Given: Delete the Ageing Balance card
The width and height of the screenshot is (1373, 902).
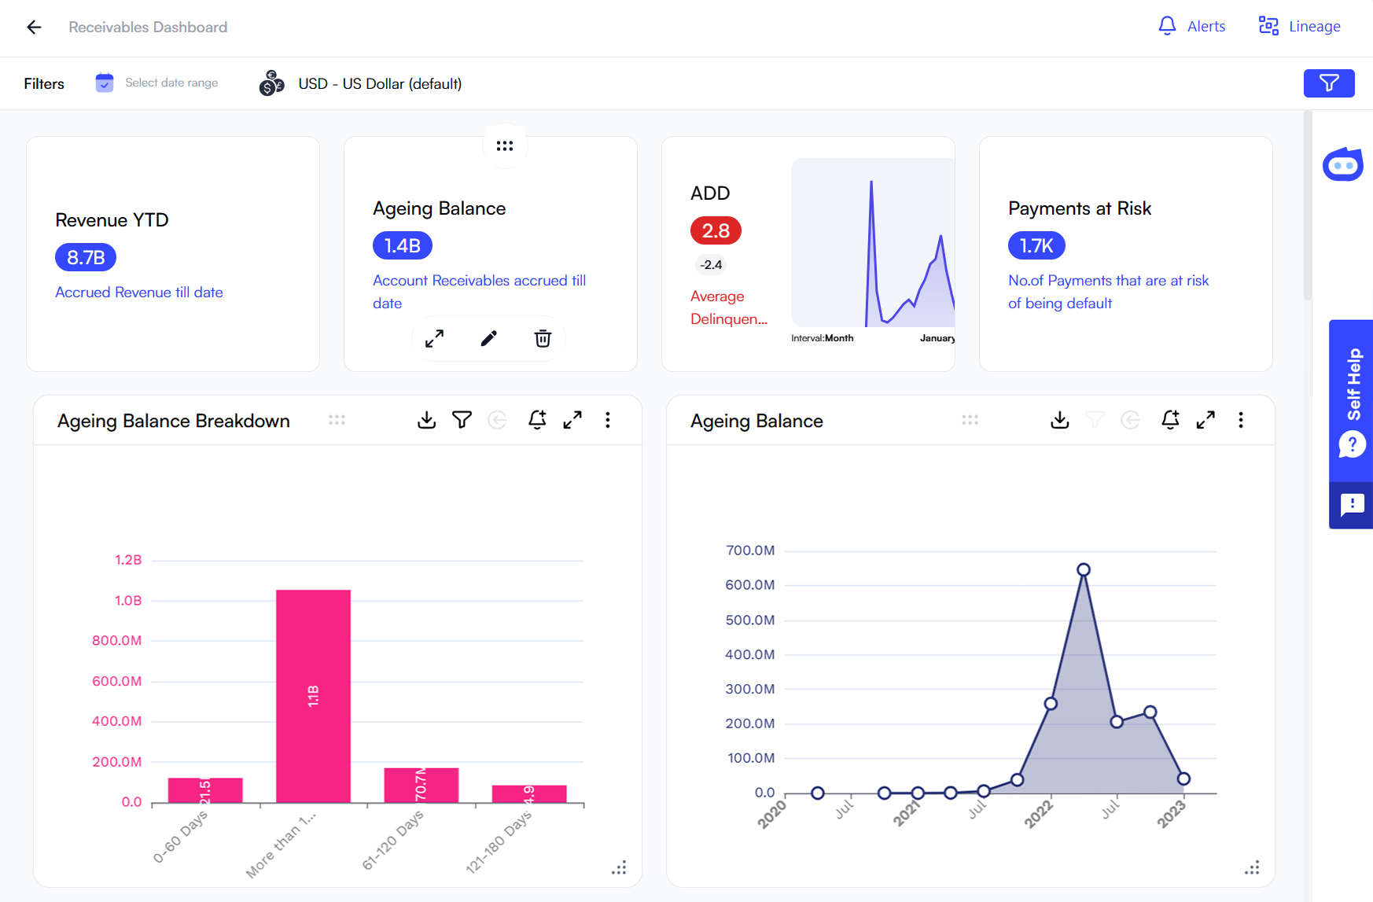Looking at the screenshot, I should click(x=542, y=338).
